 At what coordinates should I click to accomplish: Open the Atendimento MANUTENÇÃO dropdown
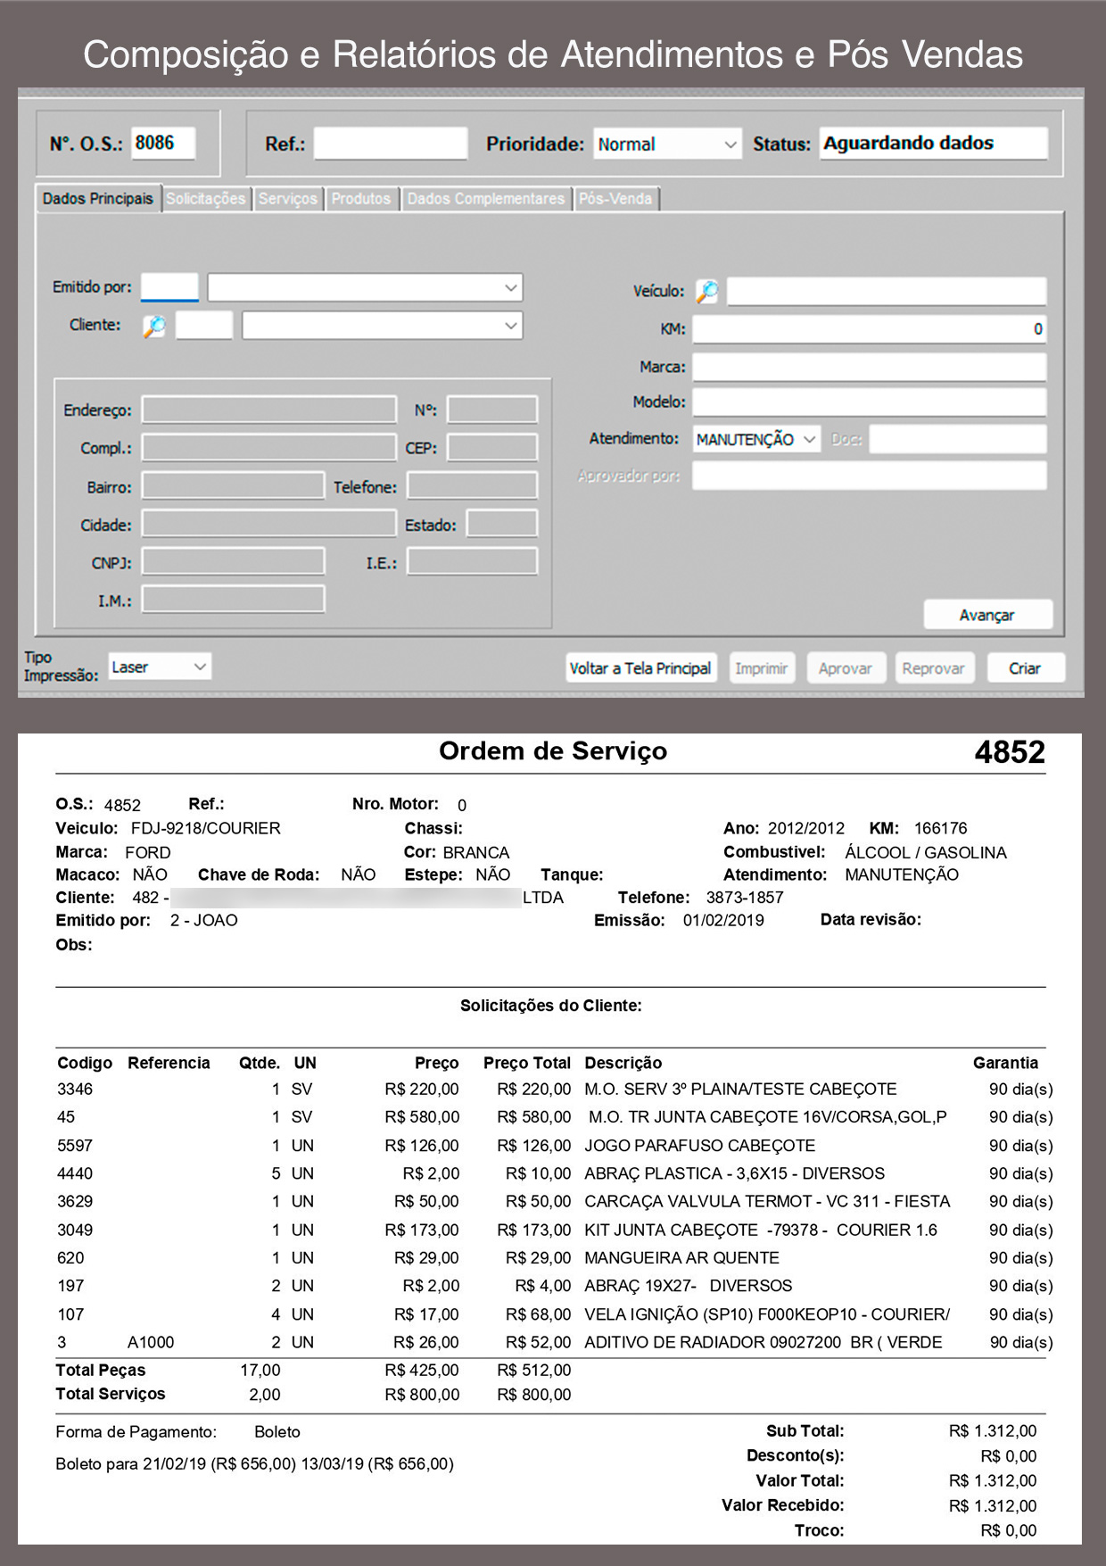pyautogui.click(x=756, y=439)
